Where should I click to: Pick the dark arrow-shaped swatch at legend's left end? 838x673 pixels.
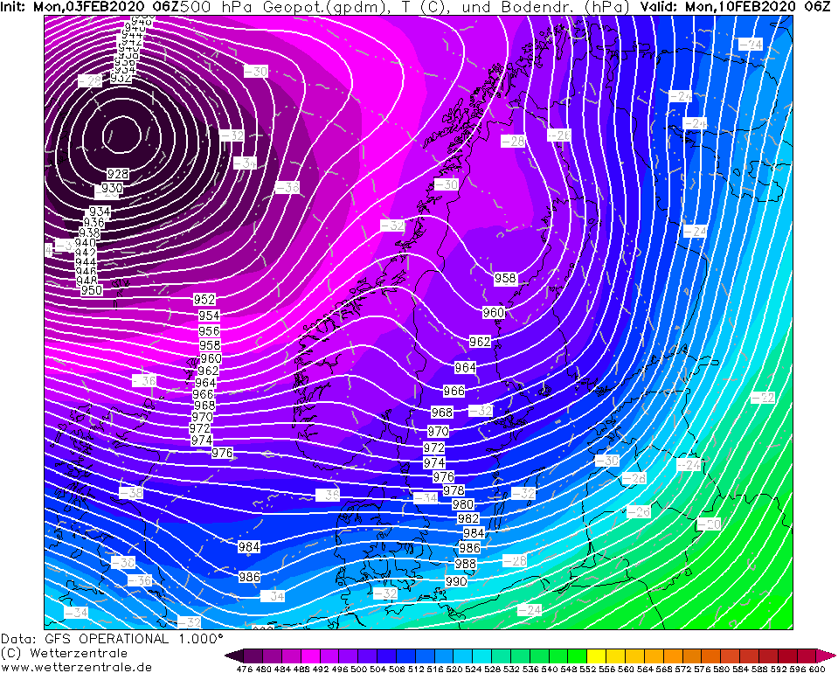234,656
